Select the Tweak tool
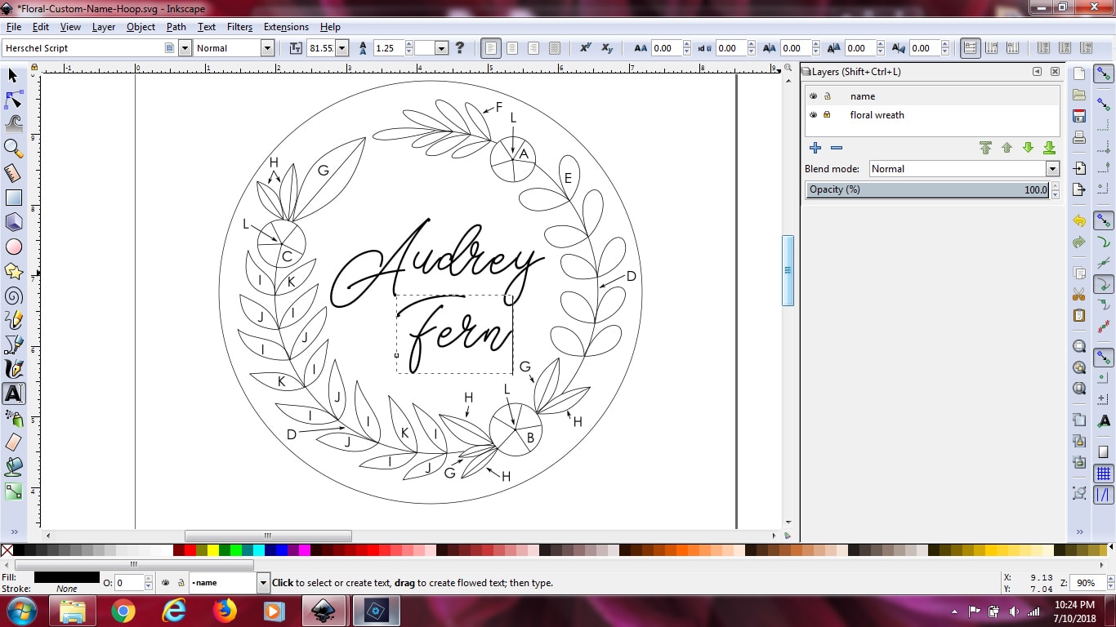The width and height of the screenshot is (1116, 627). pos(13,124)
